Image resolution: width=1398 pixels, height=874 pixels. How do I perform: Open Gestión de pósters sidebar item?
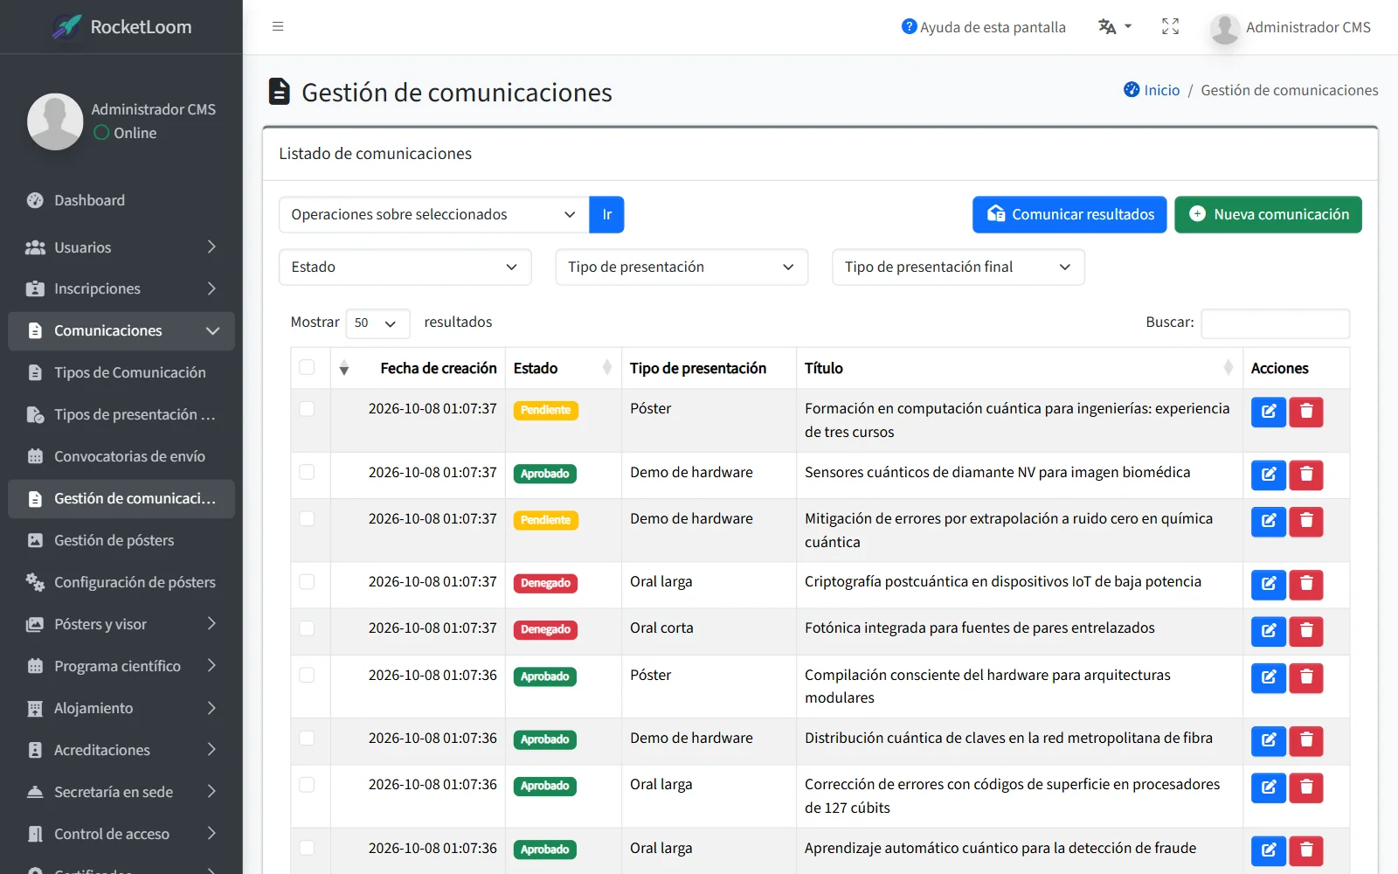[x=121, y=540]
